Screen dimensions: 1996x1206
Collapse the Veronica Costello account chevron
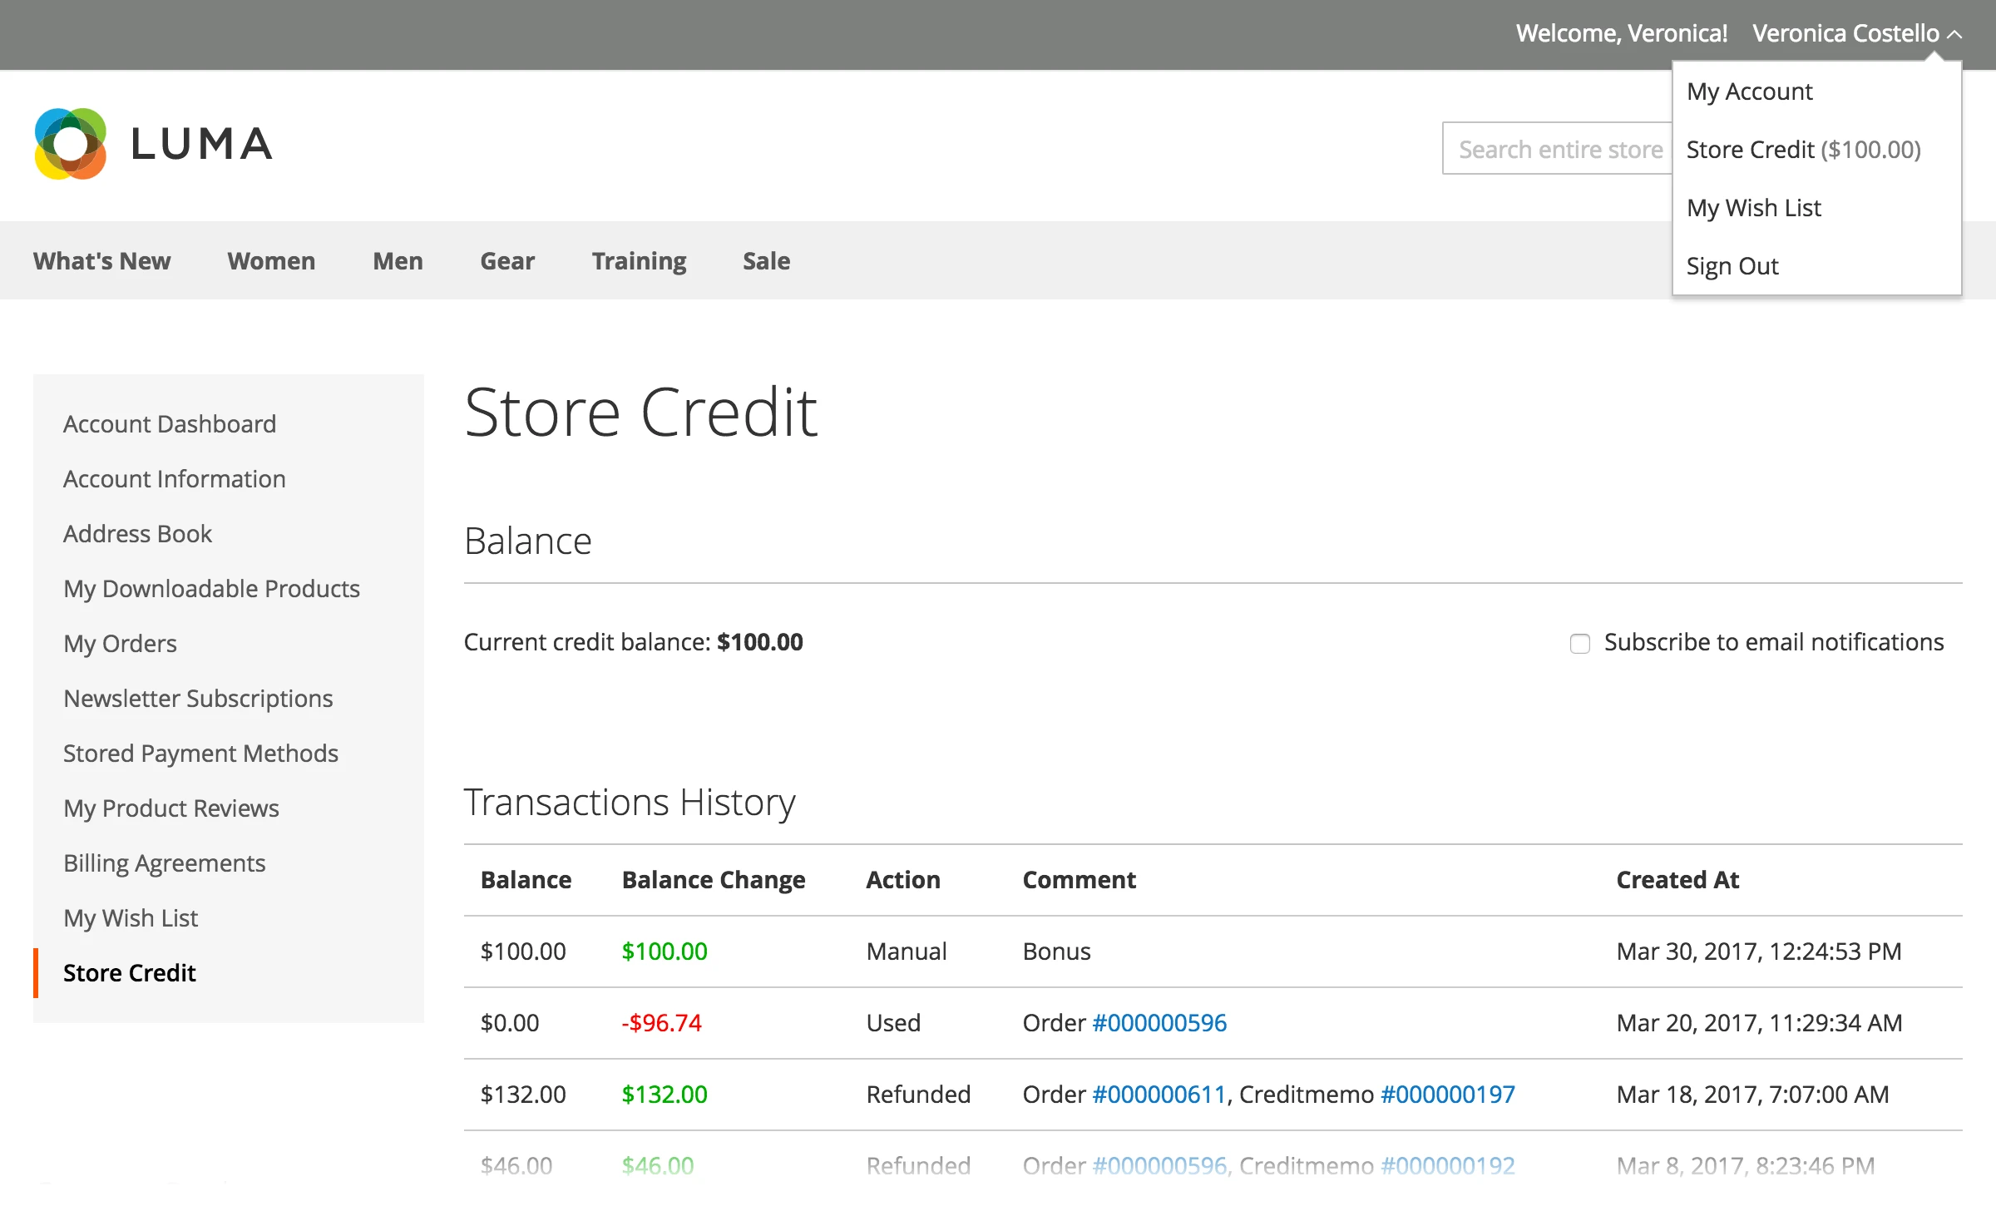pos(1956,34)
